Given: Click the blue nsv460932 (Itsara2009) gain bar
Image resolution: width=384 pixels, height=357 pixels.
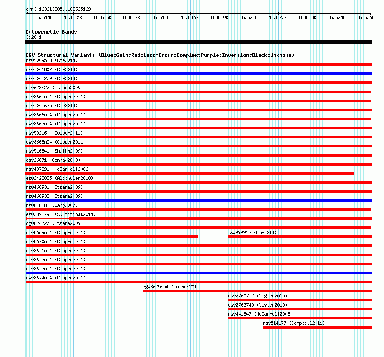Looking at the screenshot, I should pos(198,200).
